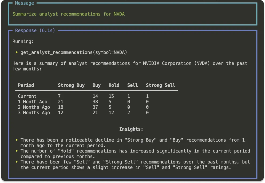Image resolution: width=265 pixels, height=183 pixels.
Task: Click the bullet beside the "Hold" recommendations insight
Action: tap(17, 151)
